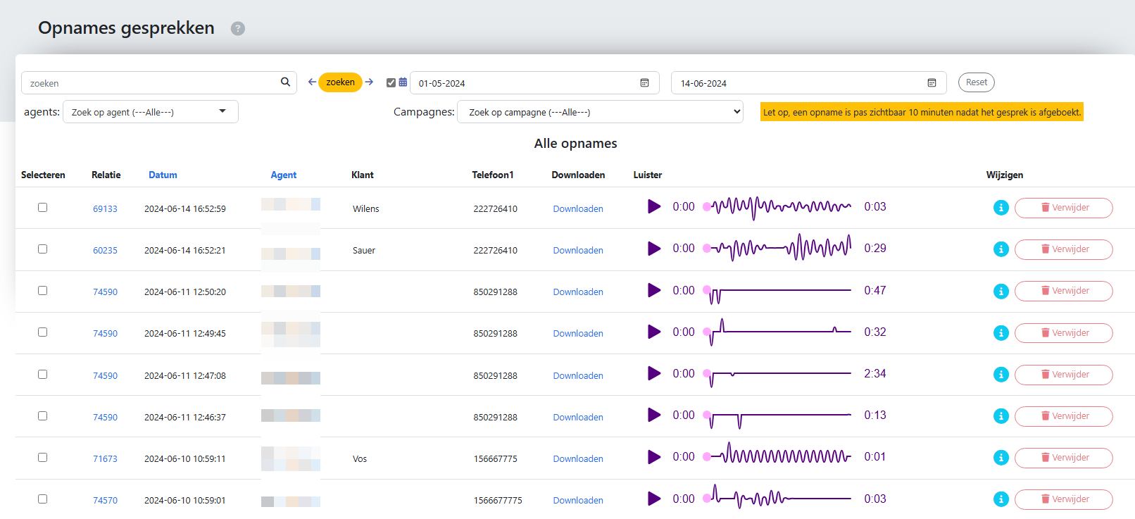The width and height of the screenshot is (1135, 519).
Task: Select the recording row of relation 69133
Action: (42, 208)
